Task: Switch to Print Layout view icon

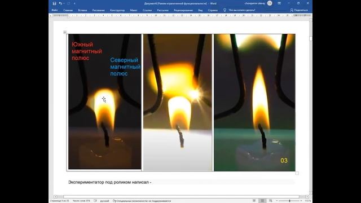Action: pos(262,201)
